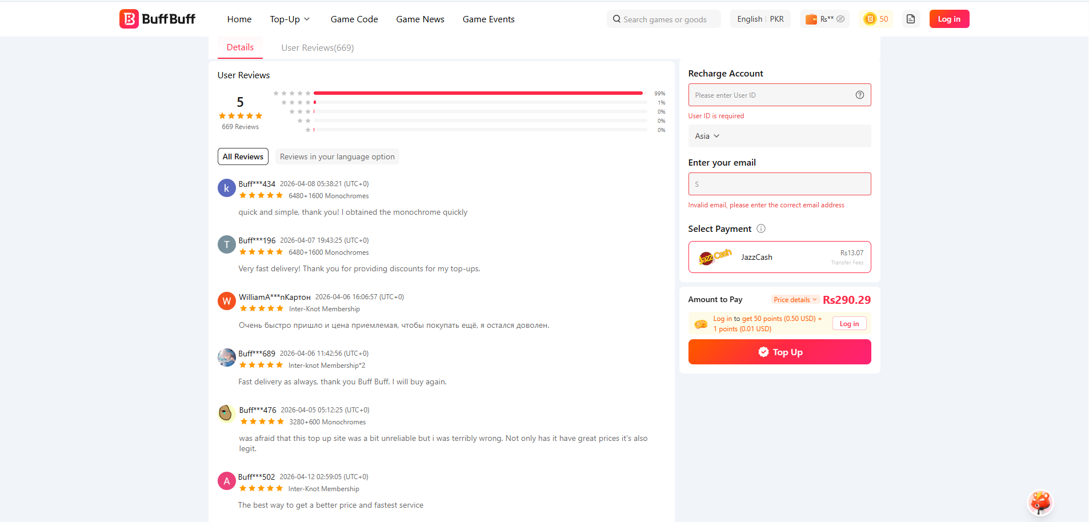Open the orders document icon in header
Screen dimensions: 1089x522
tap(911, 19)
